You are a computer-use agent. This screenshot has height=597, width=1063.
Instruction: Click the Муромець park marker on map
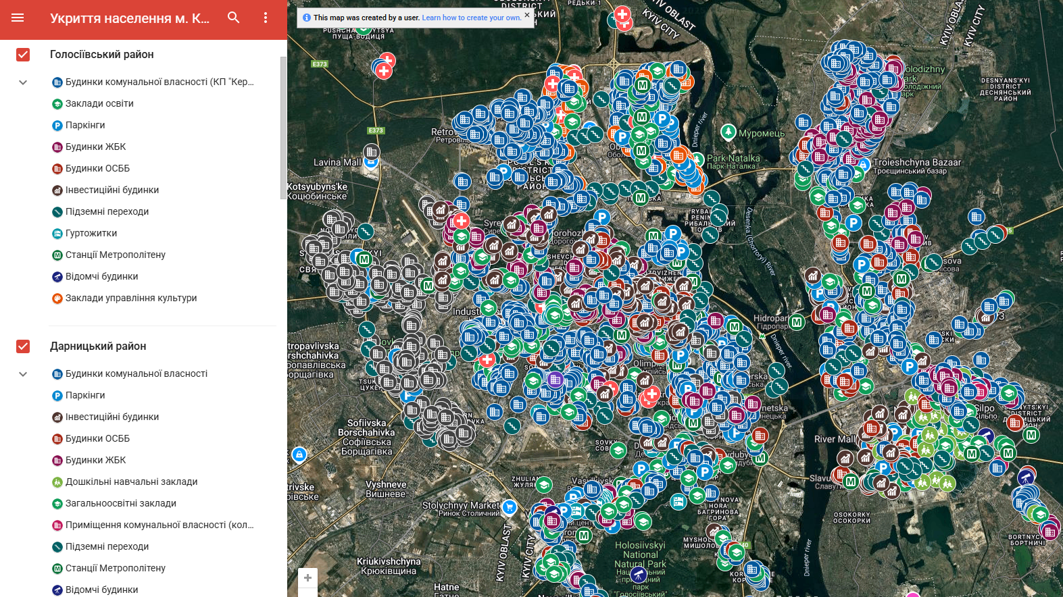click(x=728, y=132)
